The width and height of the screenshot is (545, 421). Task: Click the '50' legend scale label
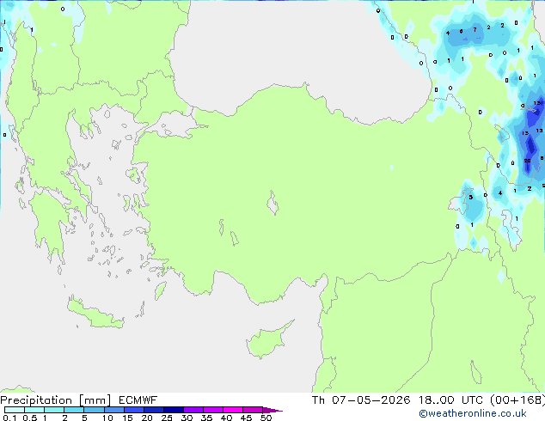266,418
